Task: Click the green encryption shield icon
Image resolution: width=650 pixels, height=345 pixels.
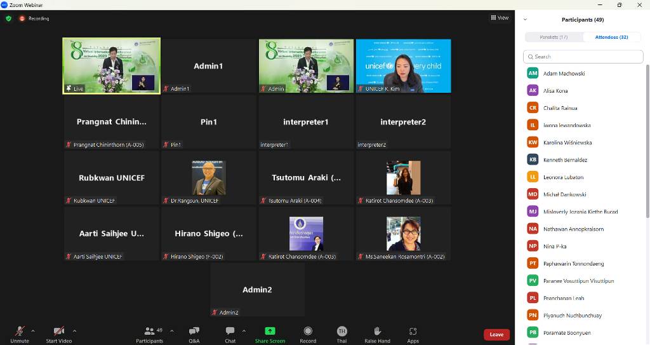Action: (9, 18)
